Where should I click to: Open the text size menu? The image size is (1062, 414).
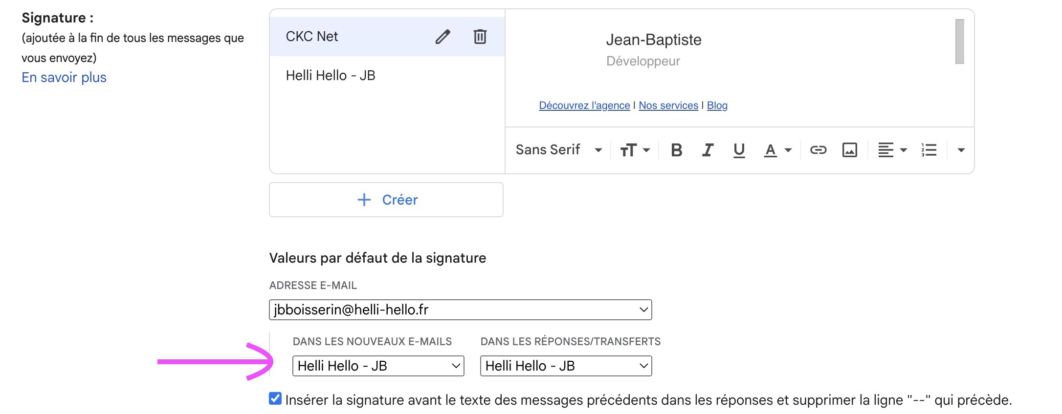point(635,150)
